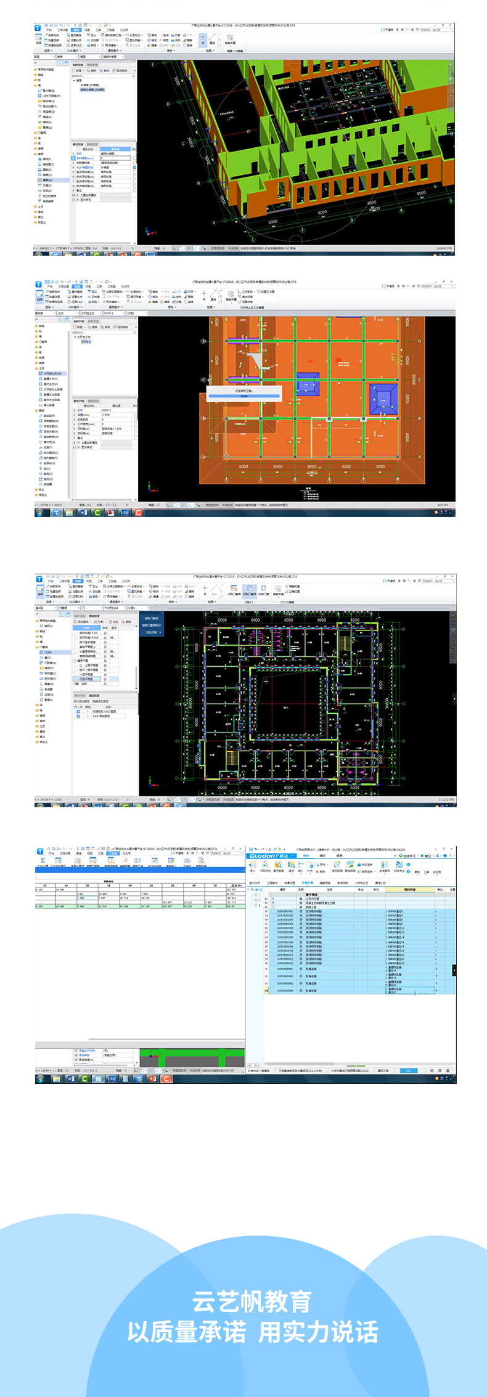Viewport: 487px width, 1397px height.
Task: Expand the 土石方工程 row in Glodon pricing table
Action: click(273, 898)
